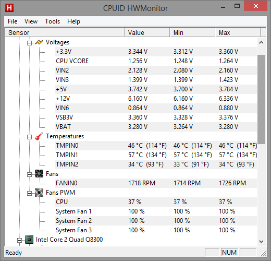Click the Fans icon next to Fans

(39, 174)
